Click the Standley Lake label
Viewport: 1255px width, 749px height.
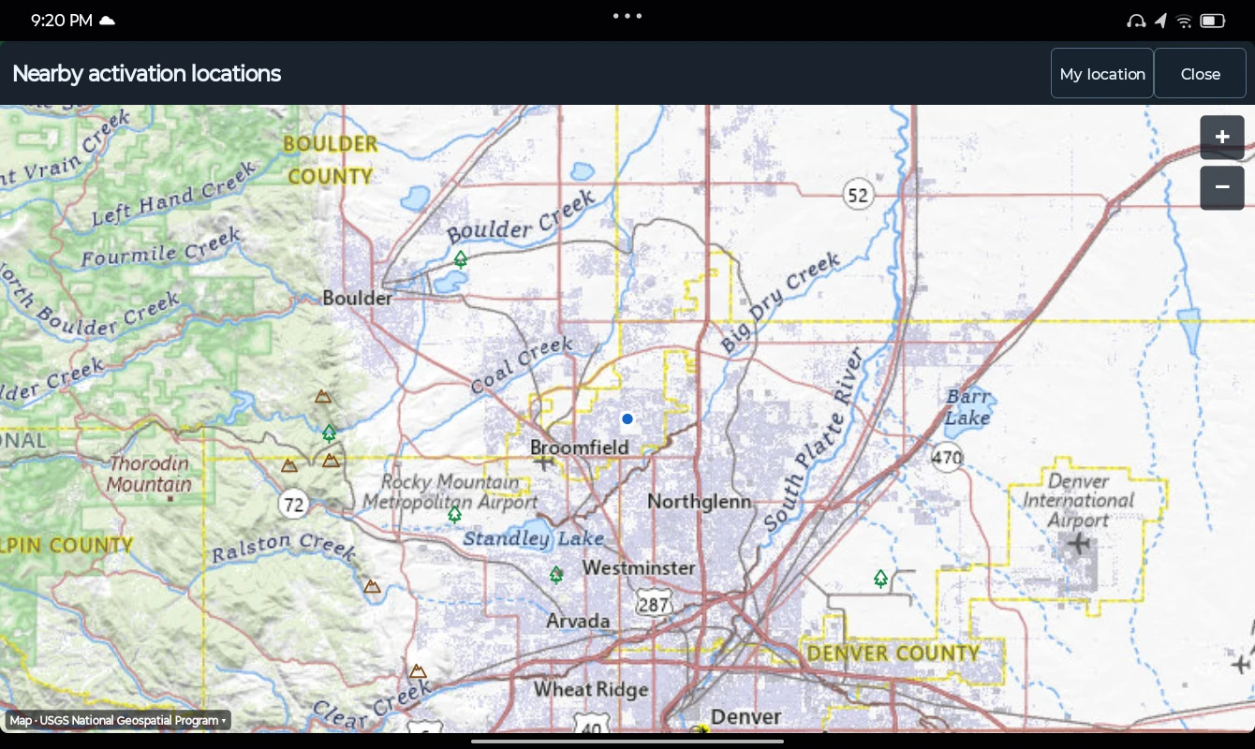coord(534,539)
